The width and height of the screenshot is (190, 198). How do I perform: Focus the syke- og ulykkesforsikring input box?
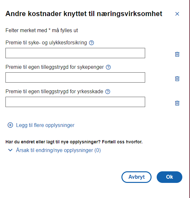point(75,53)
